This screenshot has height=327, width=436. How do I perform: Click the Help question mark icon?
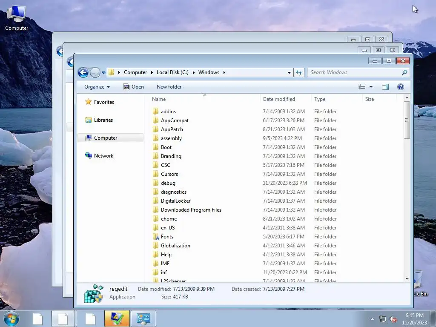(x=401, y=87)
